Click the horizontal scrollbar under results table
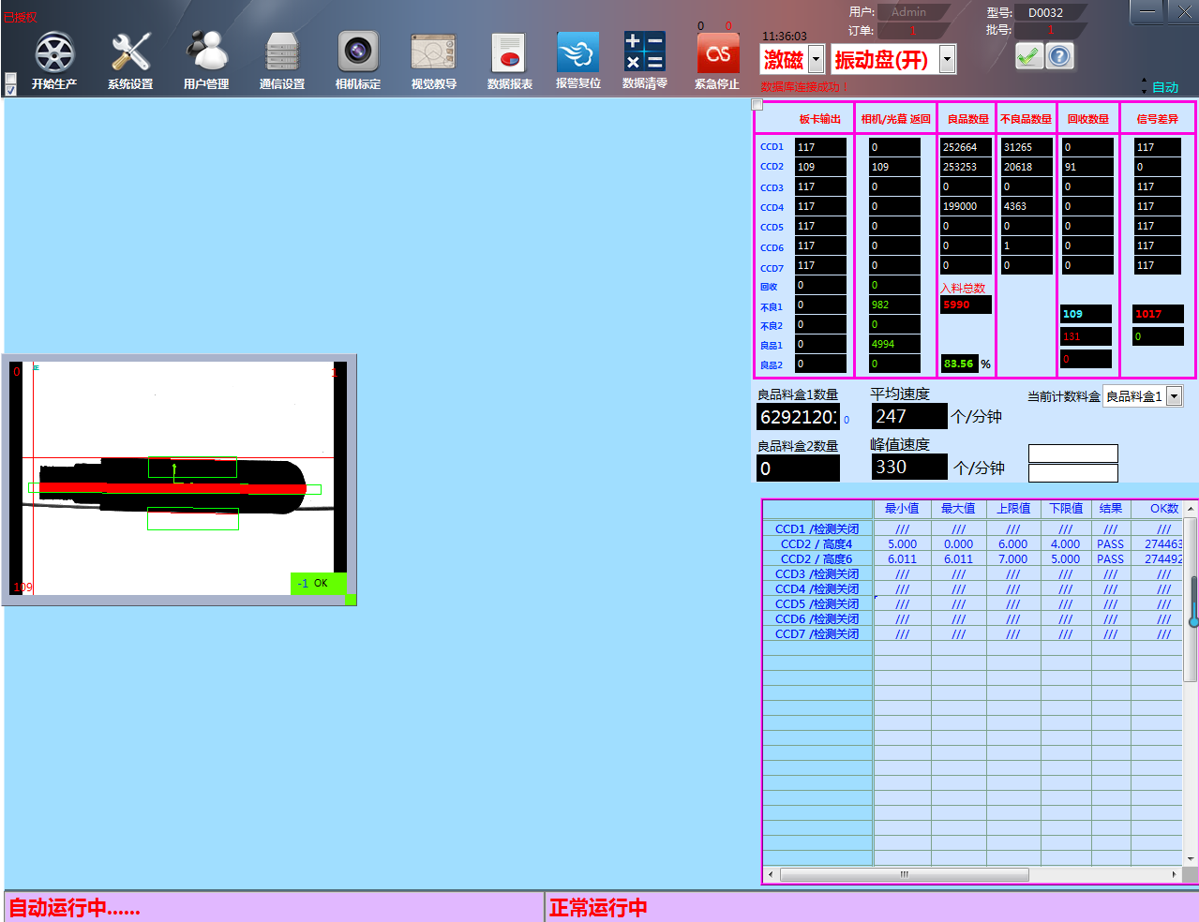Screen dimensions: 1199x922 (x=904, y=874)
